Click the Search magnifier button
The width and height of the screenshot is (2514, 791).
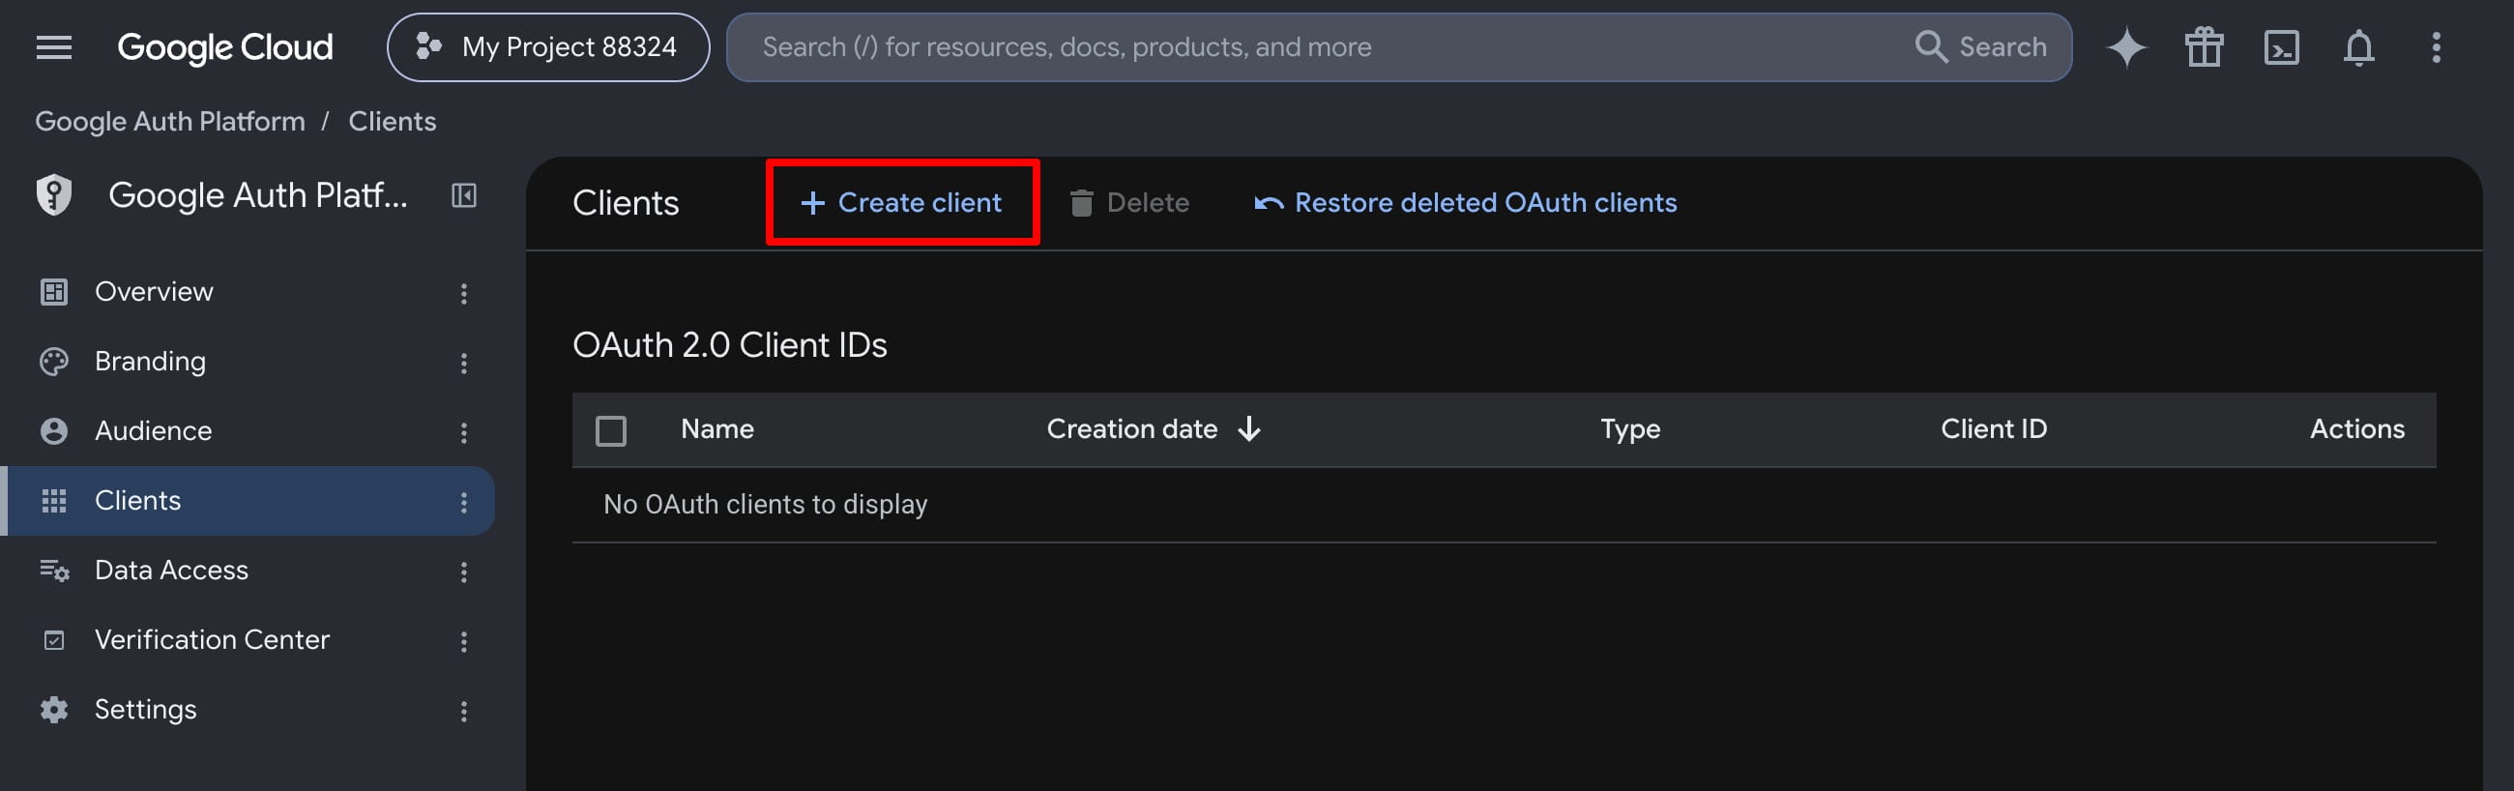[1980, 46]
